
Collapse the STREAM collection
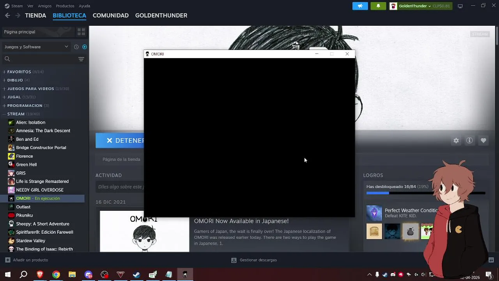pos(4,114)
